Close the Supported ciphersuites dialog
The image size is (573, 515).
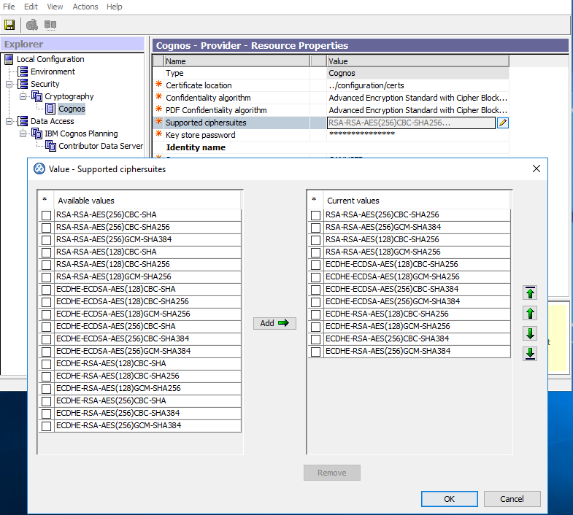click(x=536, y=169)
